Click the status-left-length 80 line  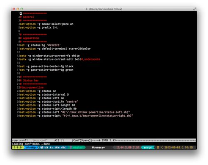(47, 105)
